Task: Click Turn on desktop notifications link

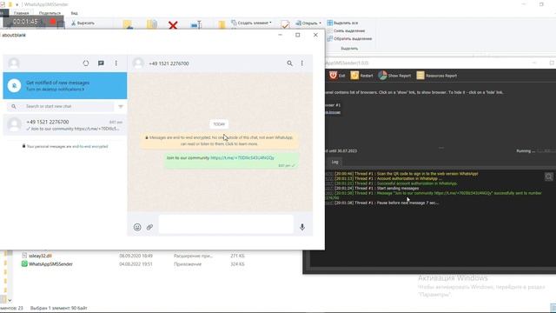Action: click(x=55, y=90)
